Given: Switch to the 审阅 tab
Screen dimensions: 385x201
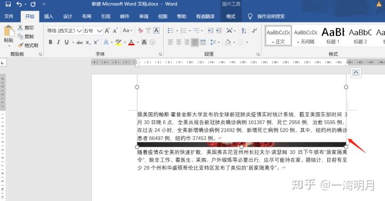Looking at the screenshot, I should point(144,17).
